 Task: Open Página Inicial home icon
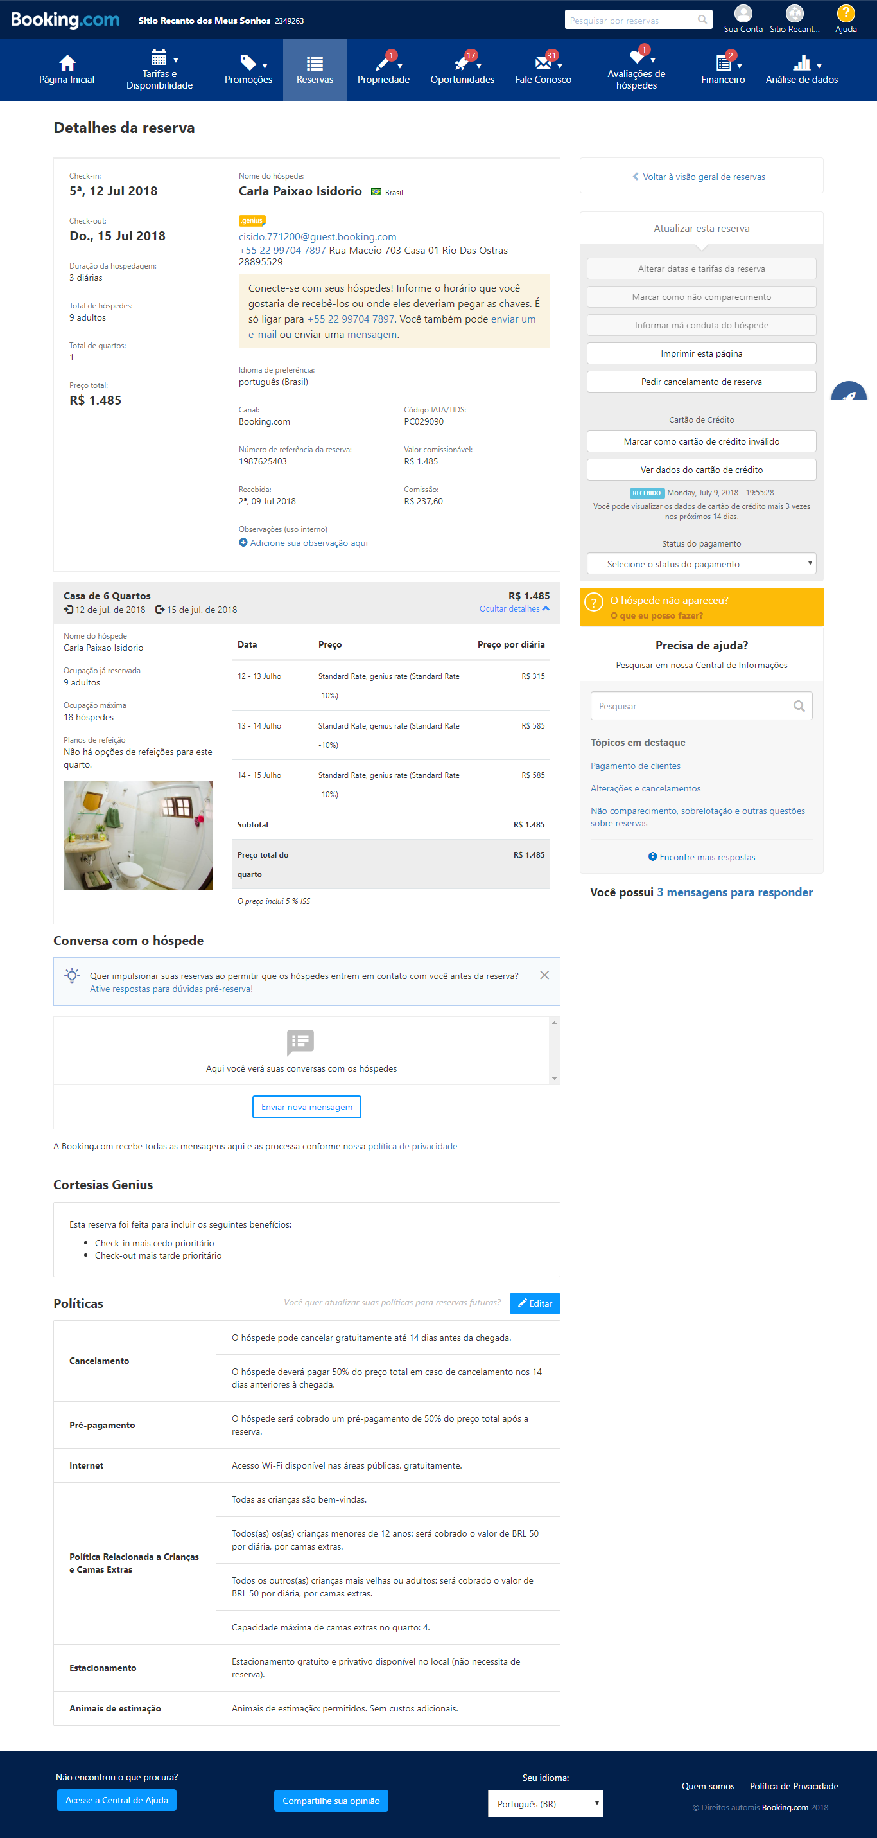[x=67, y=63]
